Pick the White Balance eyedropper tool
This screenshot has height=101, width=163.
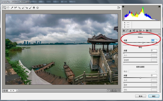12,8
